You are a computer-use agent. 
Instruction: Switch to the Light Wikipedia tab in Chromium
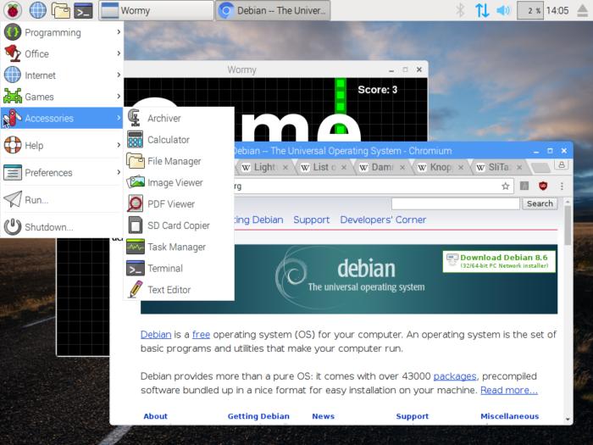click(x=264, y=167)
